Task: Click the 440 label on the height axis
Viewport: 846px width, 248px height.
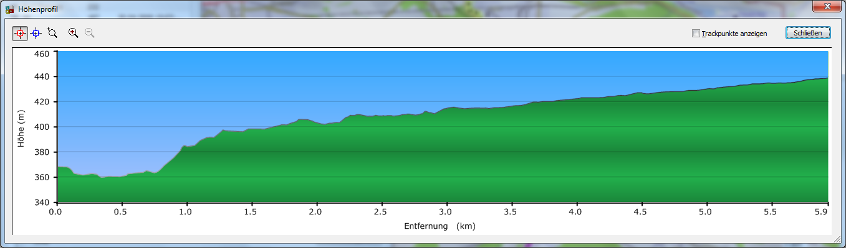Action: [x=42, y=77]
